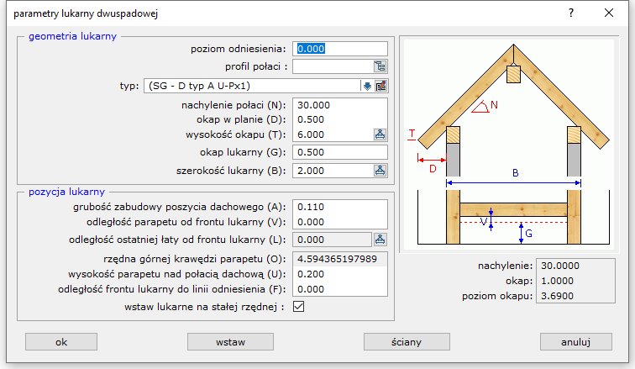Viewport: 635px width, 369px height.
Task: Toggle wstaw lukarne na stałej rzędnej checkbox
Action: [x=298, y=307]
